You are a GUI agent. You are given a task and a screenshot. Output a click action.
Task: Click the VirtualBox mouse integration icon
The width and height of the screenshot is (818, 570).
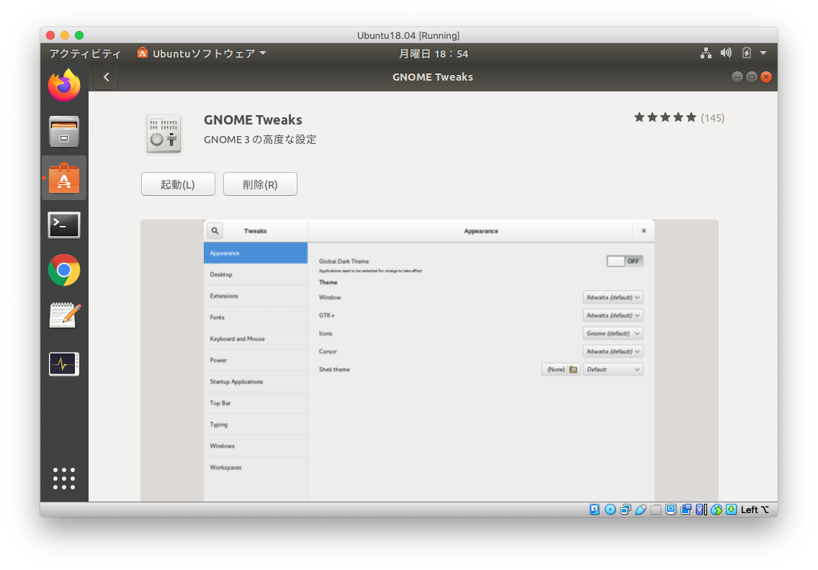tap(716, 510)
